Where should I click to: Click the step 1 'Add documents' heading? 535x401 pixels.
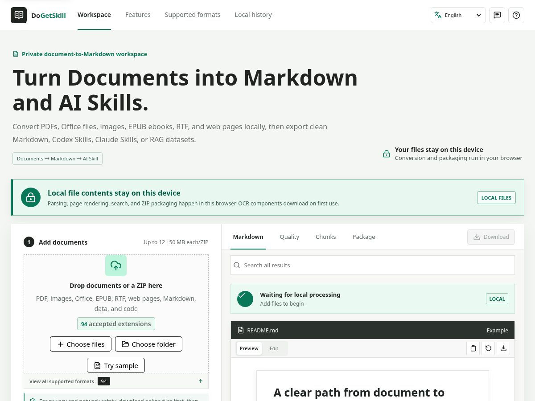63,242
